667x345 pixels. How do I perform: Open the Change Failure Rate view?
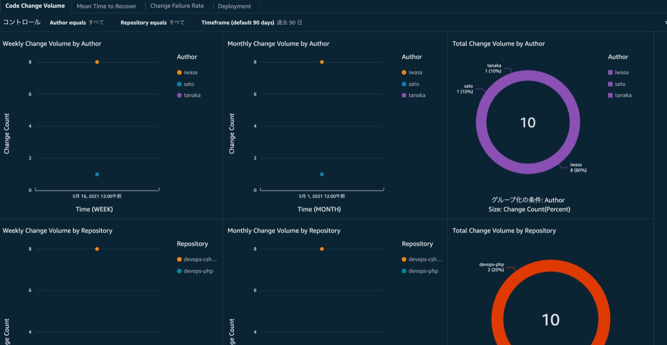tap(176, 5)
